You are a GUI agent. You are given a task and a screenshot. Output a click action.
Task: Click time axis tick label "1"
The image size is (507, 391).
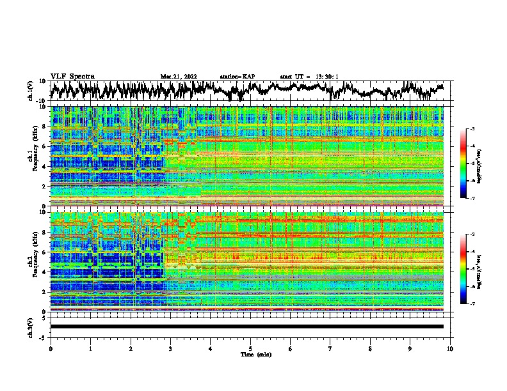[90, 349]
